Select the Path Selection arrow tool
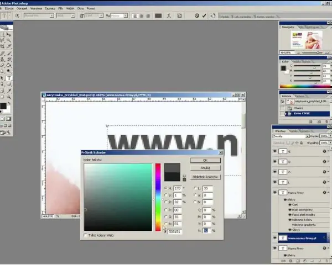 pyautogui.click(x=2, y=78)
